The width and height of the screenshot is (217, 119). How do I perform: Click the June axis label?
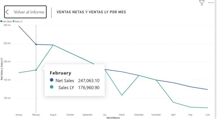[x=208, y=115]
